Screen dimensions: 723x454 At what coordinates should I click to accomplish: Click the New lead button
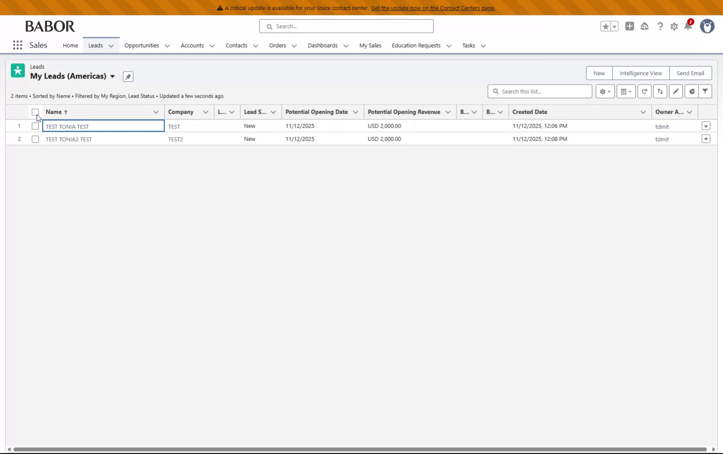click(599, 73)
